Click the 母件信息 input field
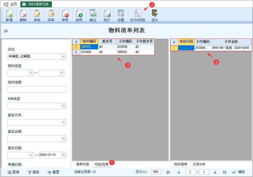This screenshot has height=177, width=253. pyautogui.click(x=37, y=89)
